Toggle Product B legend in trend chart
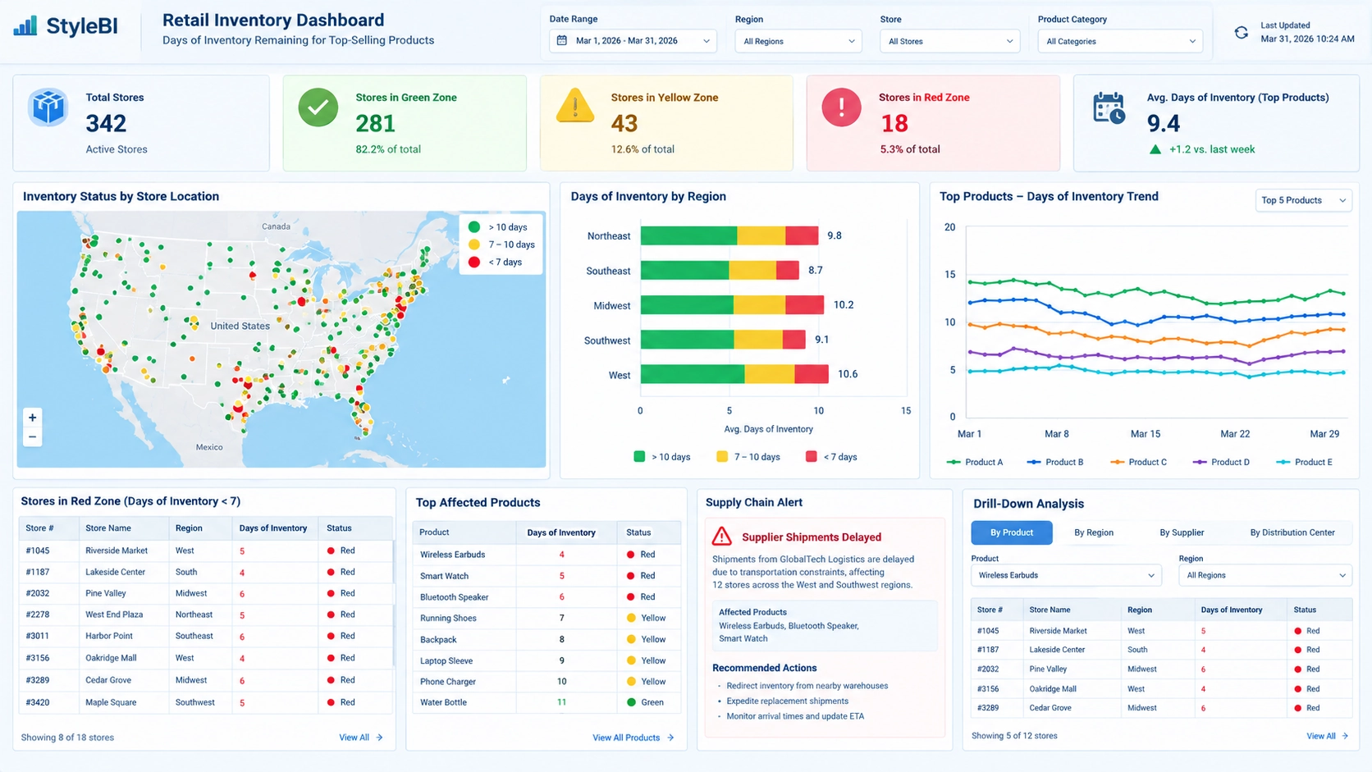This screenshot has width=1372, height=772. pyautogui.click(x=1055, y=462)
